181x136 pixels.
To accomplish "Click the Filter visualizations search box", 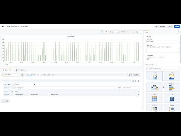I will [x=163, y=68].
